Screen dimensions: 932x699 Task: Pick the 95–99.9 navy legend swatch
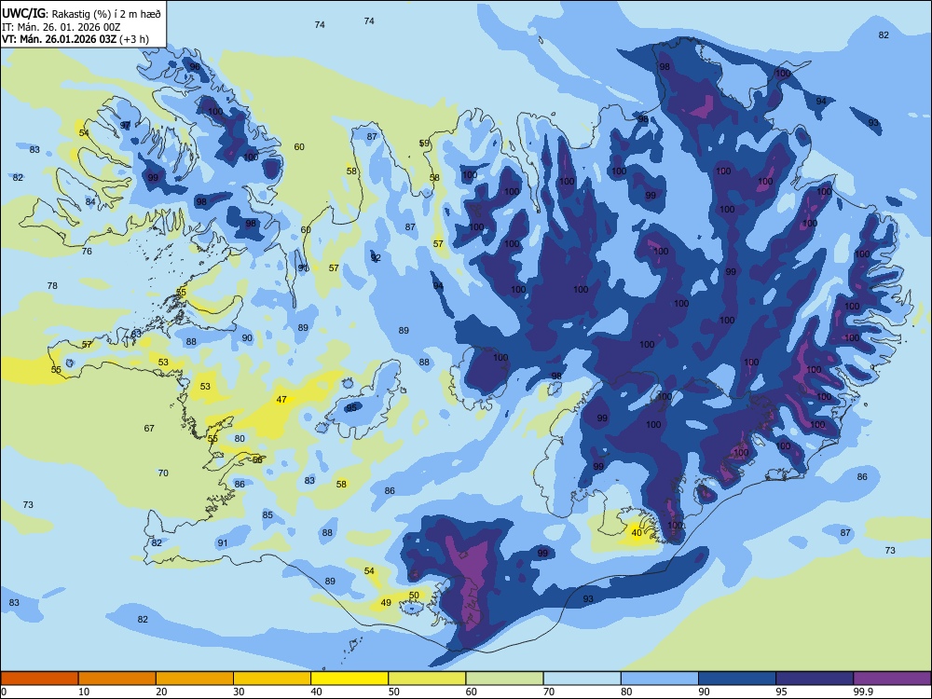click(815, 678)
